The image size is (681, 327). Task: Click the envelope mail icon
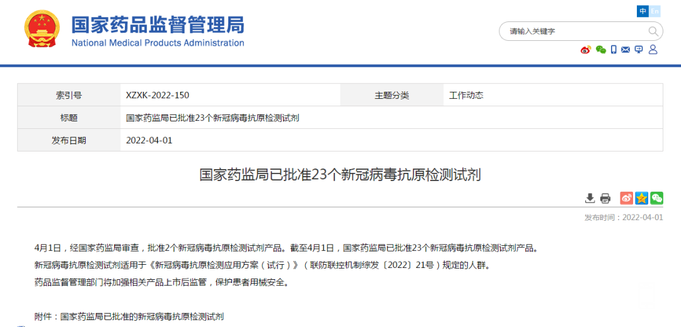click(626, 50)
